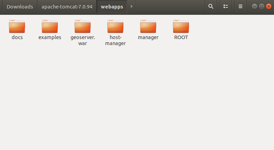Image resolution: width=274 pixels, height=150 pixels.
Task: Toggle between list and grid view
Action: tap(226, 6)
